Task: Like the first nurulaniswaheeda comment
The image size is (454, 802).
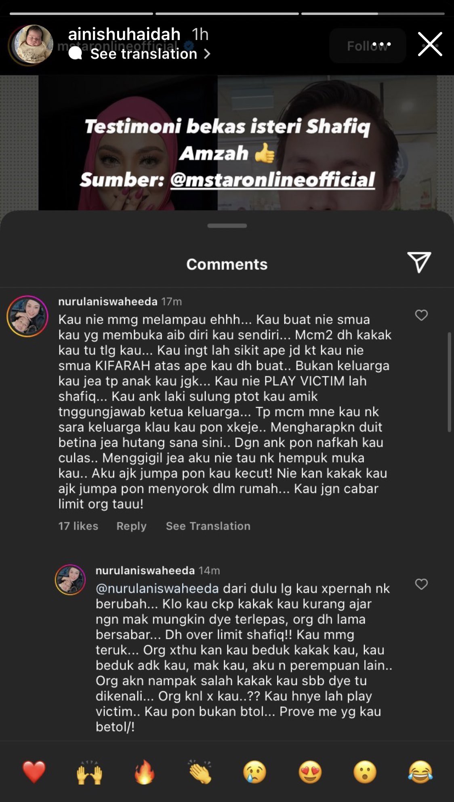Action: pos(421,315)
